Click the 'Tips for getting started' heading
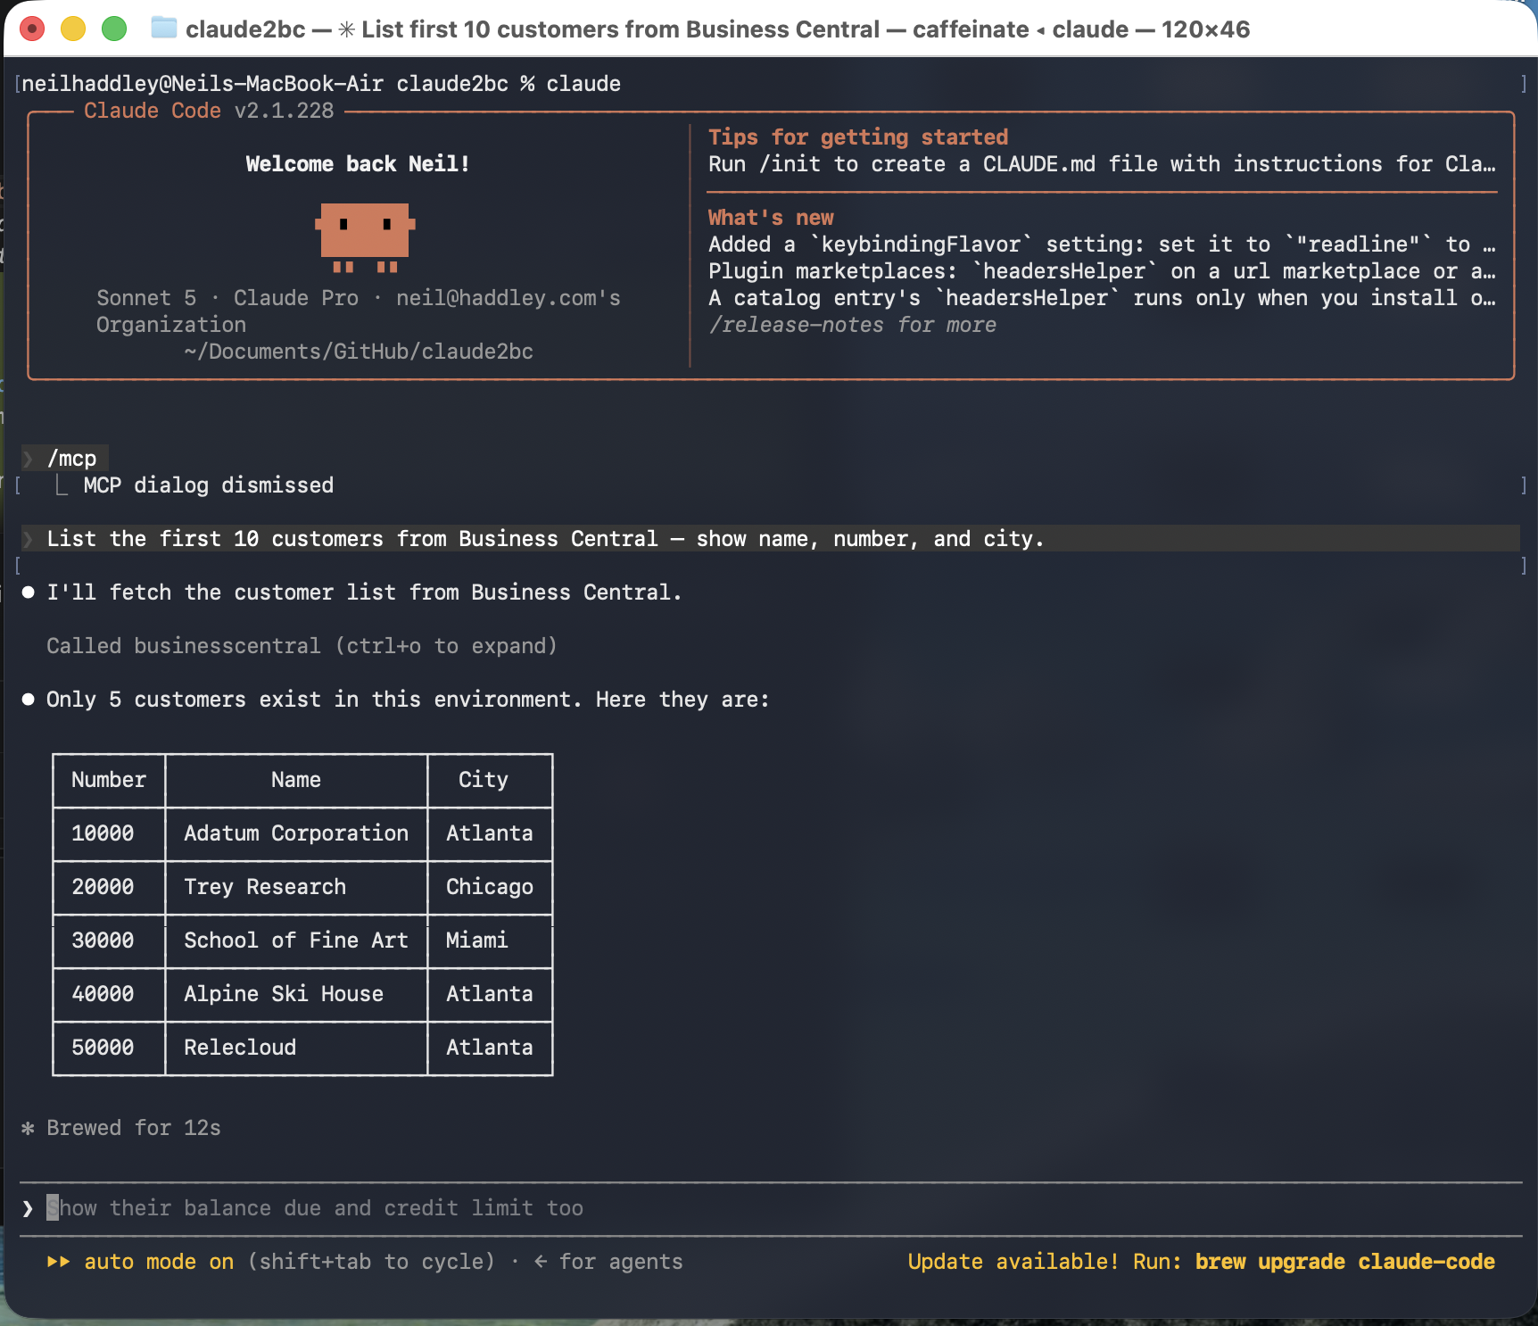 click(x=858, y=137)
